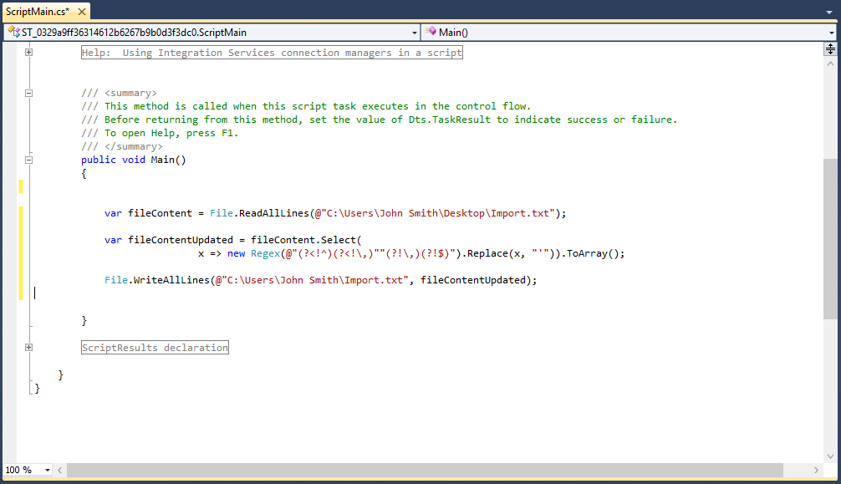
Task: Click the text 'public void Main()'
Action: (x=134, y=160)
